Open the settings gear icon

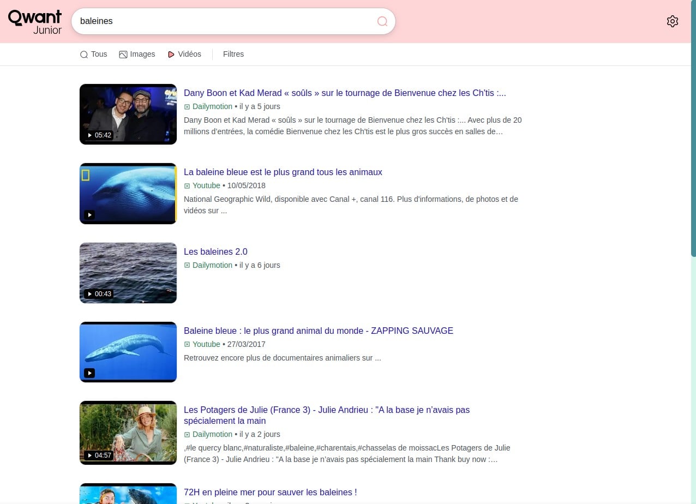(x=672, y=21)
